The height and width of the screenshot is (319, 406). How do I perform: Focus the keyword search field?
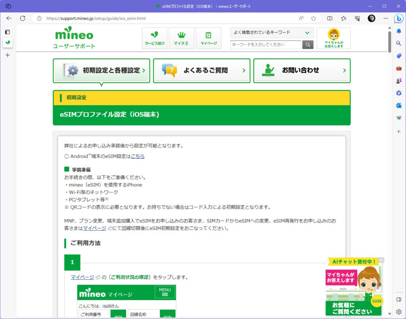point(266,44)
